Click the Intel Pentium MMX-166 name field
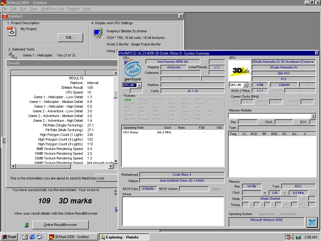 pyautogui.click(x=173, y=62)
